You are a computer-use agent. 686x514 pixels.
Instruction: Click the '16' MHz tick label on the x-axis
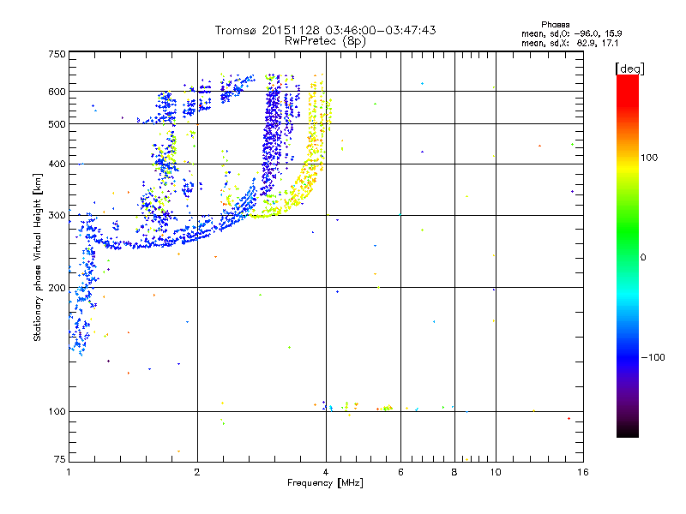pyautogui.click(x=583, y=472)
